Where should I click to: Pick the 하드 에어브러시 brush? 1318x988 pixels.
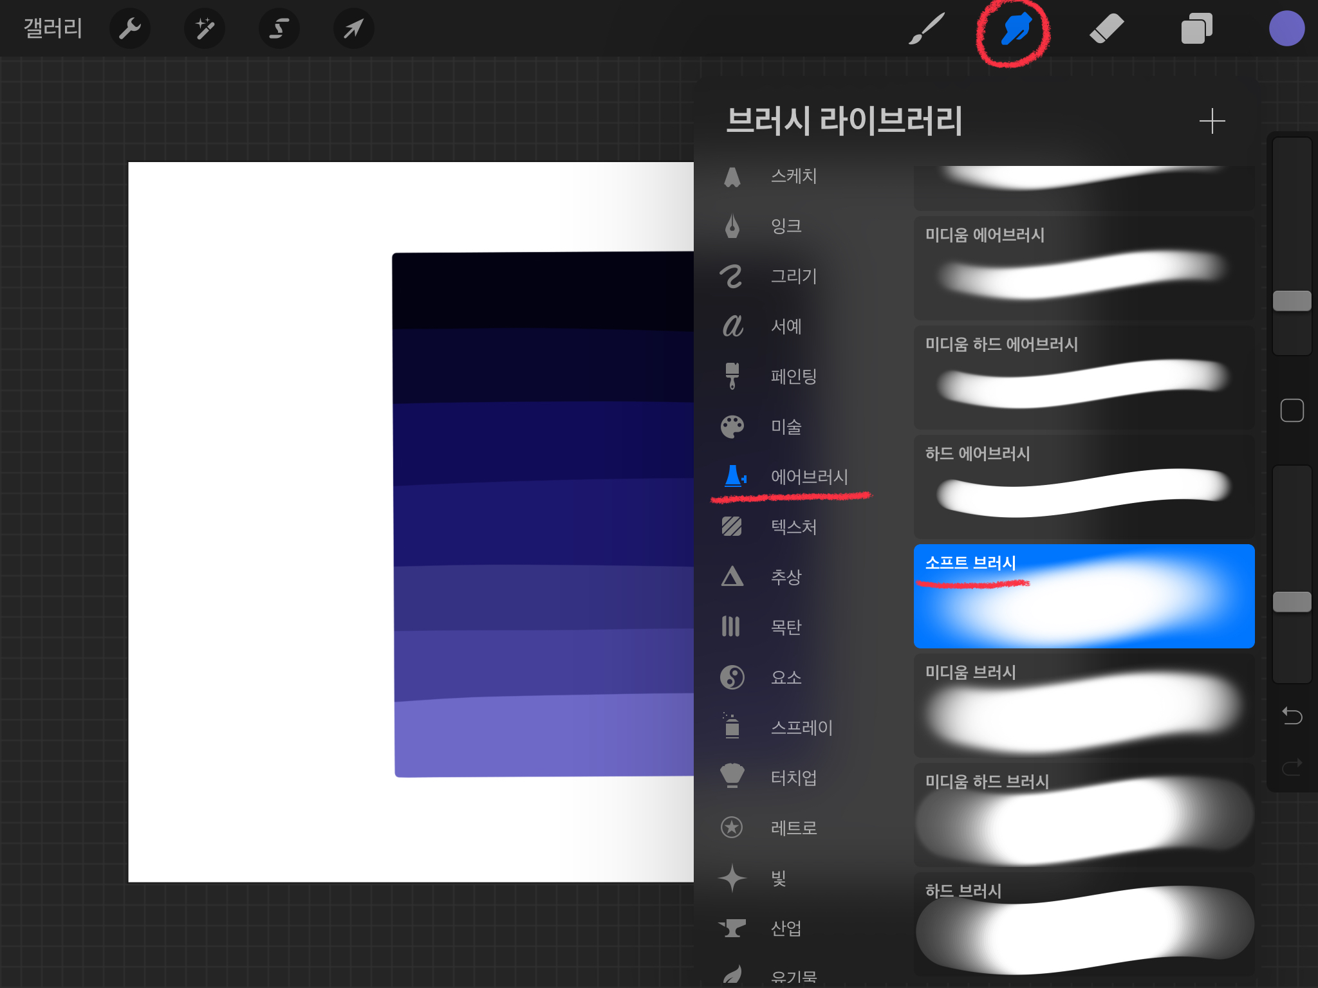pos(1084,486)
